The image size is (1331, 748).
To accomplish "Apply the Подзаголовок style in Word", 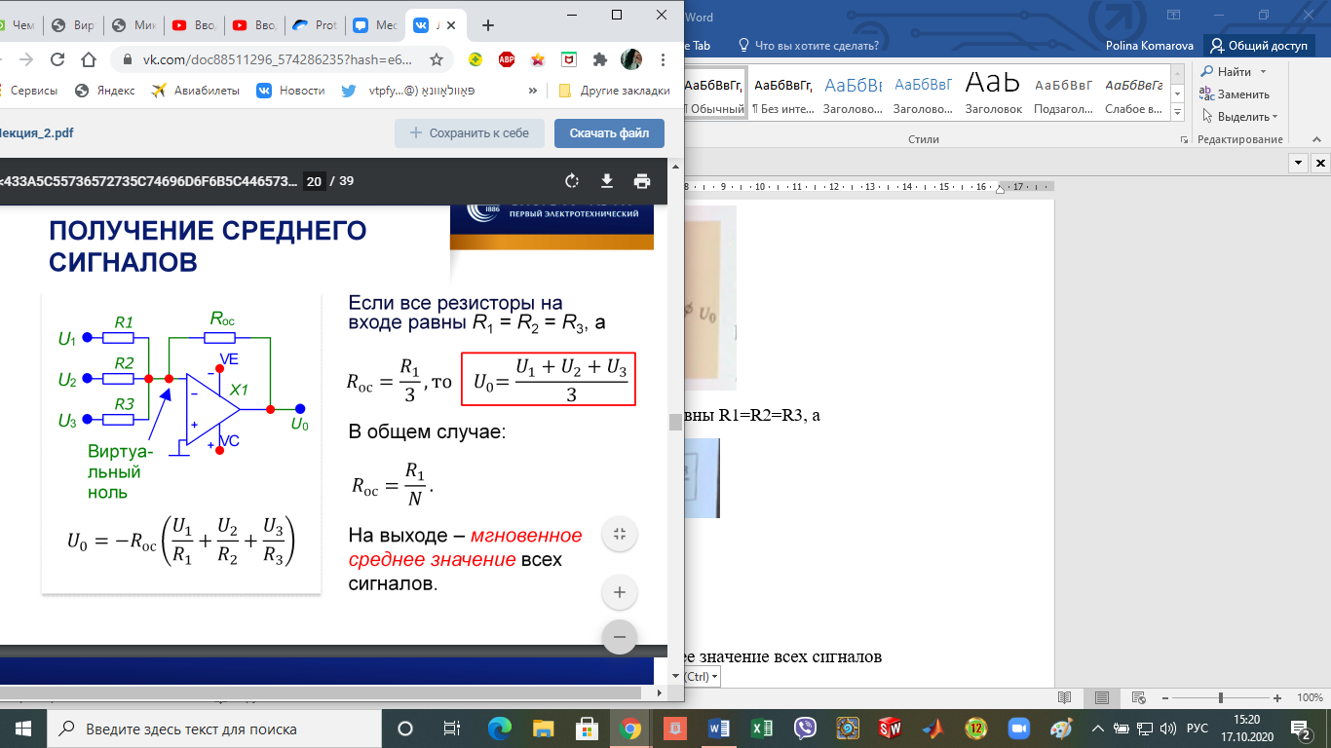I will point(1064,93).
